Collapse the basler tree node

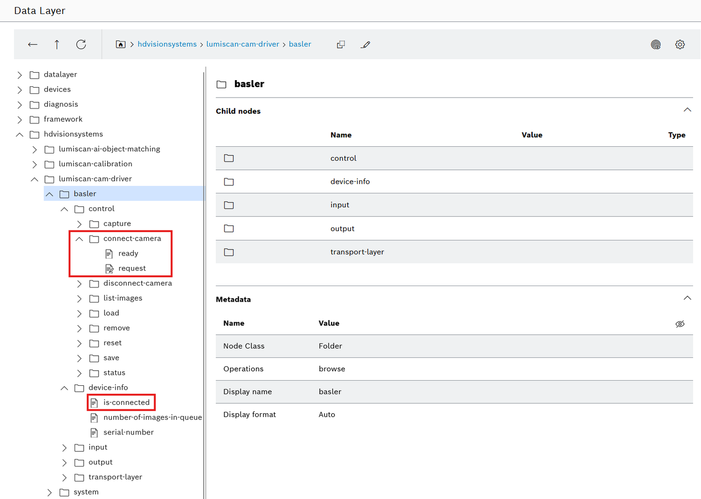pos(50,194)
